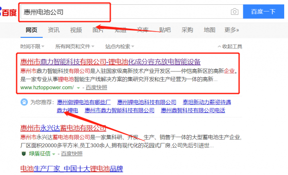Click the text 厂区面积20000多平方米
Image resolution: width=288 pixels, height=175 pixels.
point(49,145)
